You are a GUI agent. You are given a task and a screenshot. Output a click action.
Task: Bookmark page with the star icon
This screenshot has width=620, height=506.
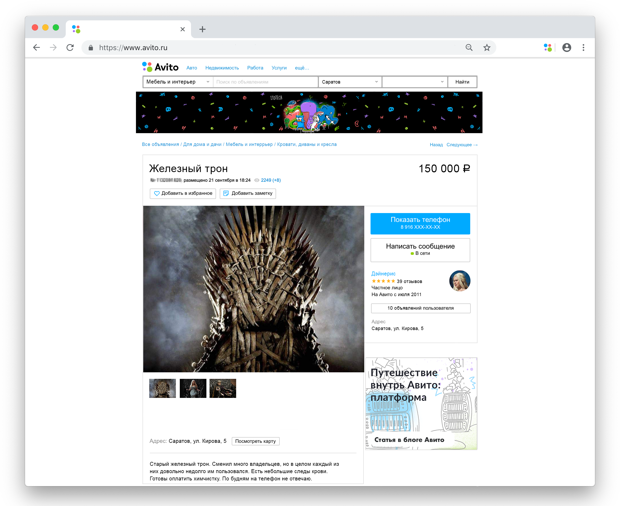coord(487,48)
